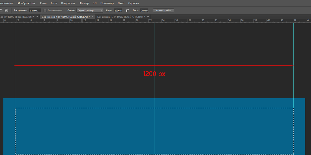
Task: Click the Выс. height input field
Action: [144, 10]
